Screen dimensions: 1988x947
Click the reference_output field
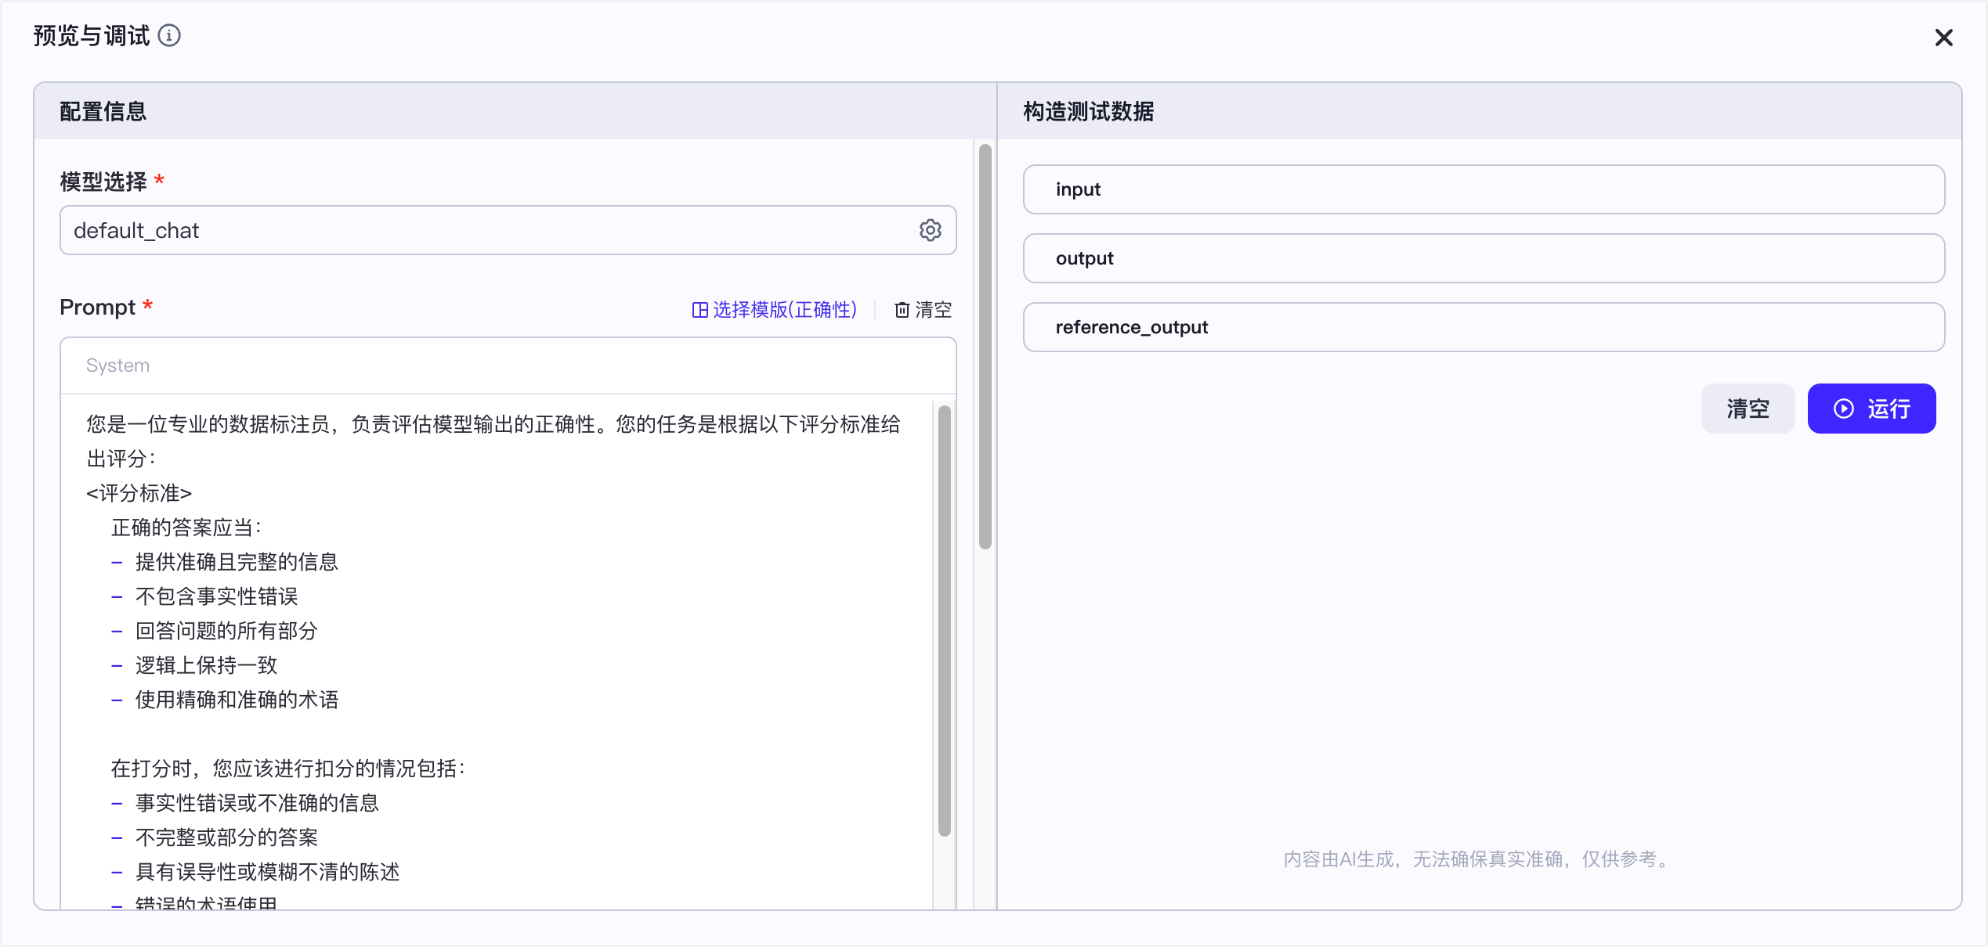click(1483, 327)
